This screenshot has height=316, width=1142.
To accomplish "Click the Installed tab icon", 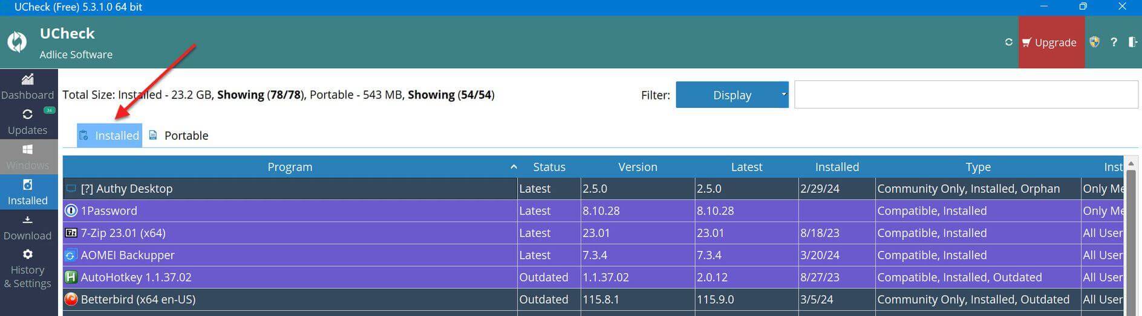I will coord(84,135).
